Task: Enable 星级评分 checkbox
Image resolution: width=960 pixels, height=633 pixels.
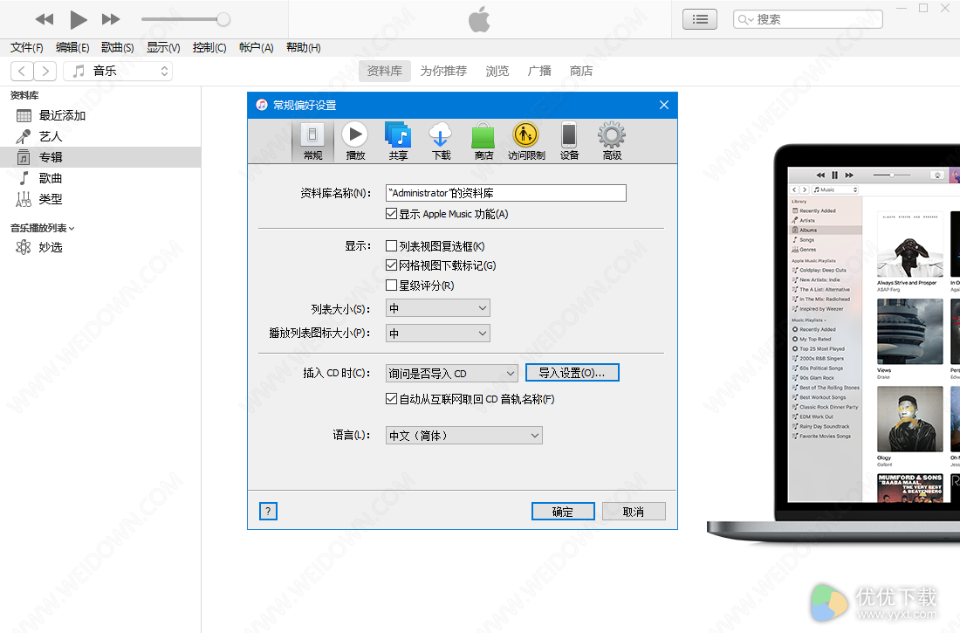Action: tap(391, 285)
